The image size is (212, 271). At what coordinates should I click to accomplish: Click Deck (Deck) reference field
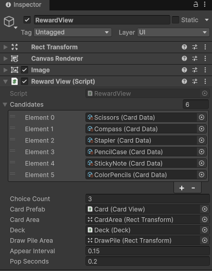point(143,230)
